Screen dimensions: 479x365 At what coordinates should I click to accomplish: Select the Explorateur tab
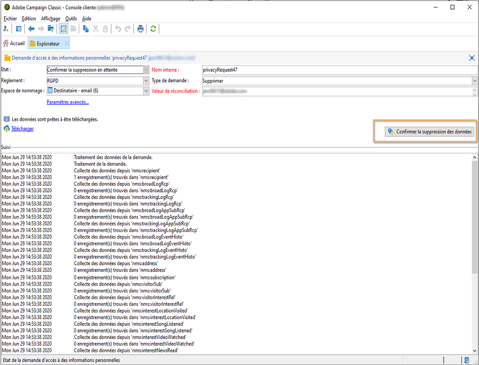(48, 44)
